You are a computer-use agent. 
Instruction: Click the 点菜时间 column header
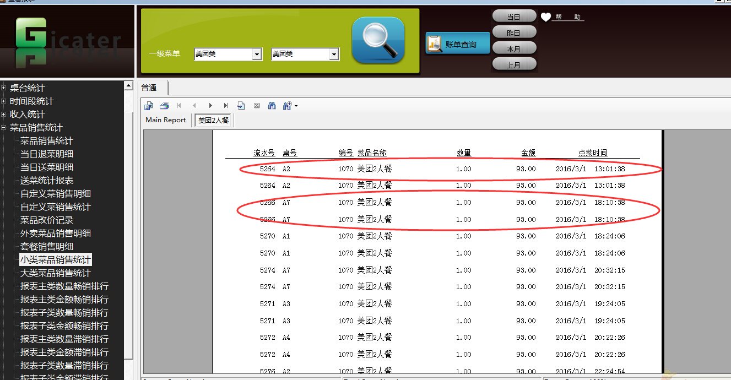coord(593,153)
